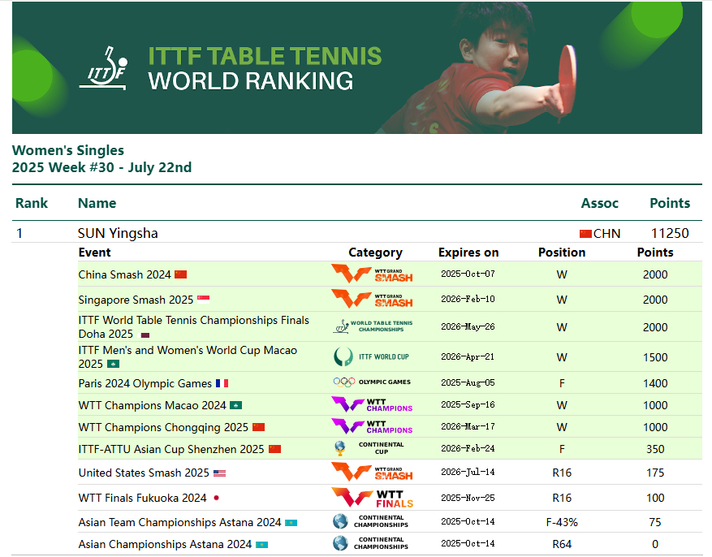The height and width of the screenshot is (557, 712).
Task: Click the Macao flag beside World Cup Macao 2025
Action: coord(113,364)
